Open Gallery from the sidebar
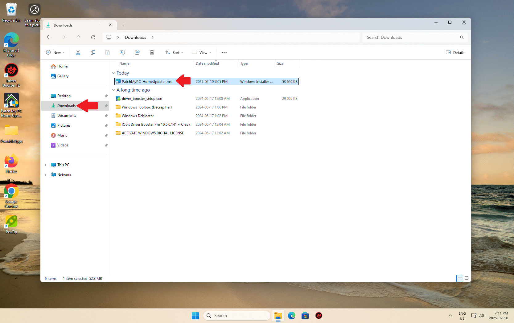 [63, 76]
